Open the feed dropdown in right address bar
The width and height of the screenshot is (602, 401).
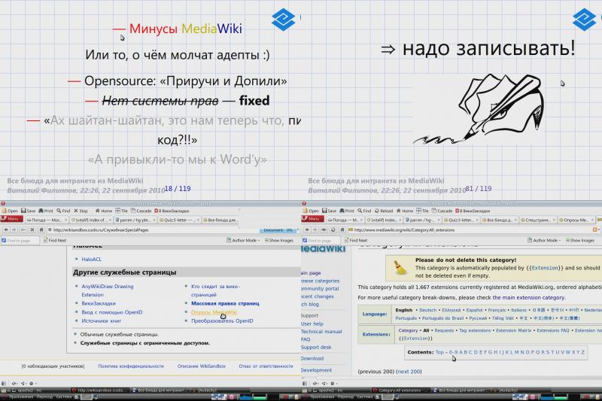click(x=596, y=230)
